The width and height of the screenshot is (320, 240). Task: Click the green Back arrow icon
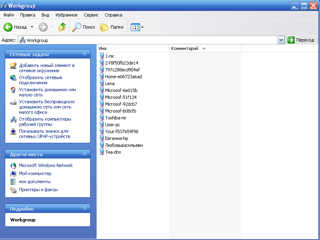tap(8, 27)
